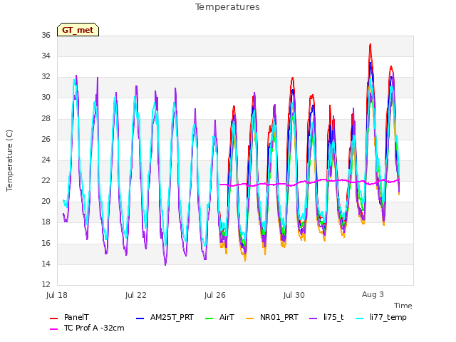Toggle li75_t series in legend
456x342 pixels.
click(x=326, y=317)
